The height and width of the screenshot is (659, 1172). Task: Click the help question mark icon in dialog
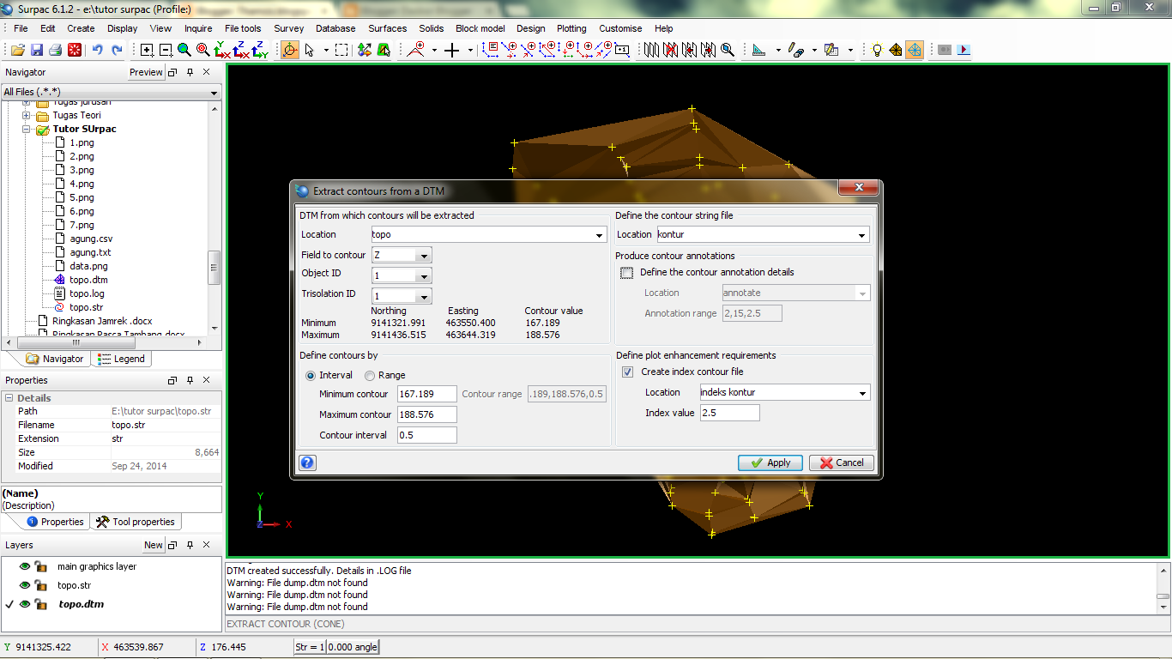coord(307,463)
